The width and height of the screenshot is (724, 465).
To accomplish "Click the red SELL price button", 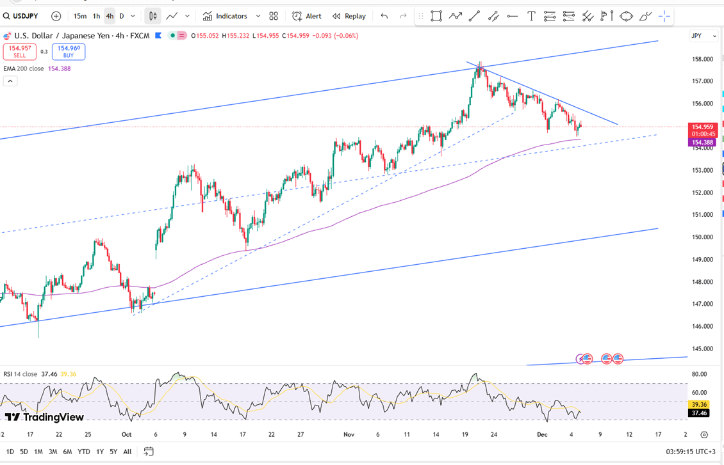I will pyautogui.click(x=20, y=51).
